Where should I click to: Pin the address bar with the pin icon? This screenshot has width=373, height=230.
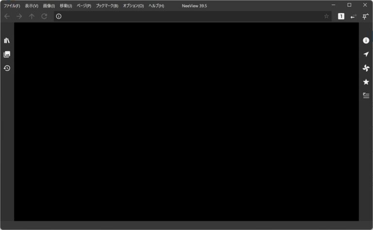(365, 17)
